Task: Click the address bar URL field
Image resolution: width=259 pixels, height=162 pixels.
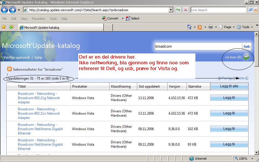Action: tap(96, 10)
